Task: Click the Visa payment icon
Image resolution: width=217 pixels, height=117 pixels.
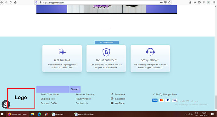Action: (174, 100)
